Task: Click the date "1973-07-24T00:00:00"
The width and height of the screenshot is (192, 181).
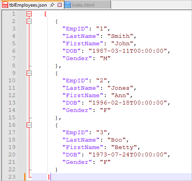Action: tap(128, 155)
